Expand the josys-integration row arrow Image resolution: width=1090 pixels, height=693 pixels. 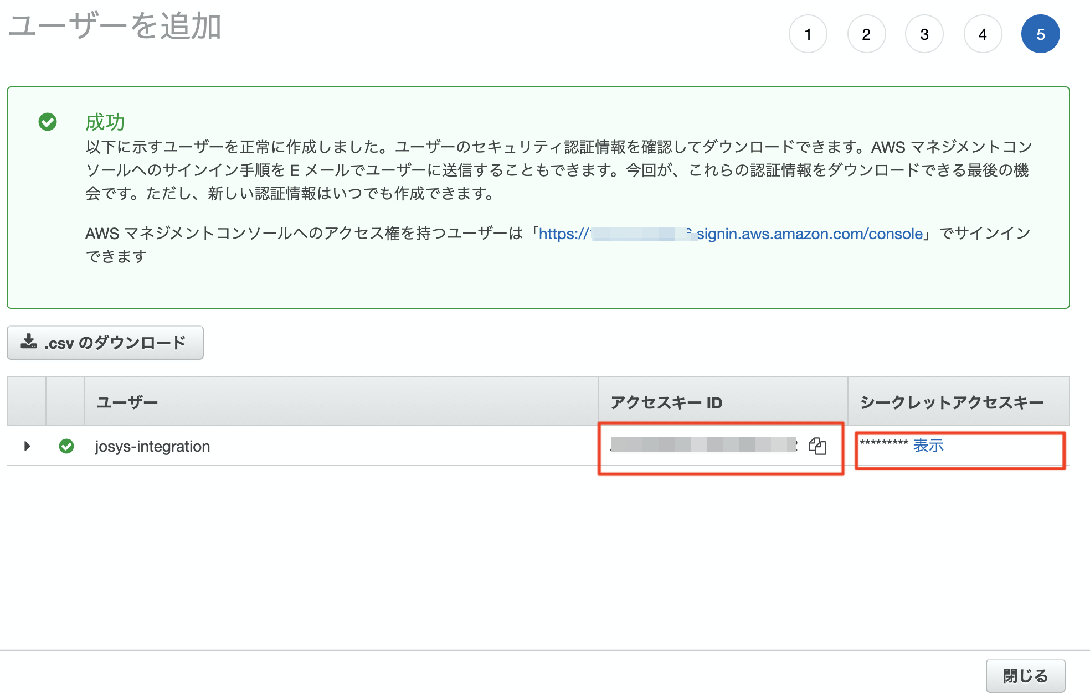[27, 446]
